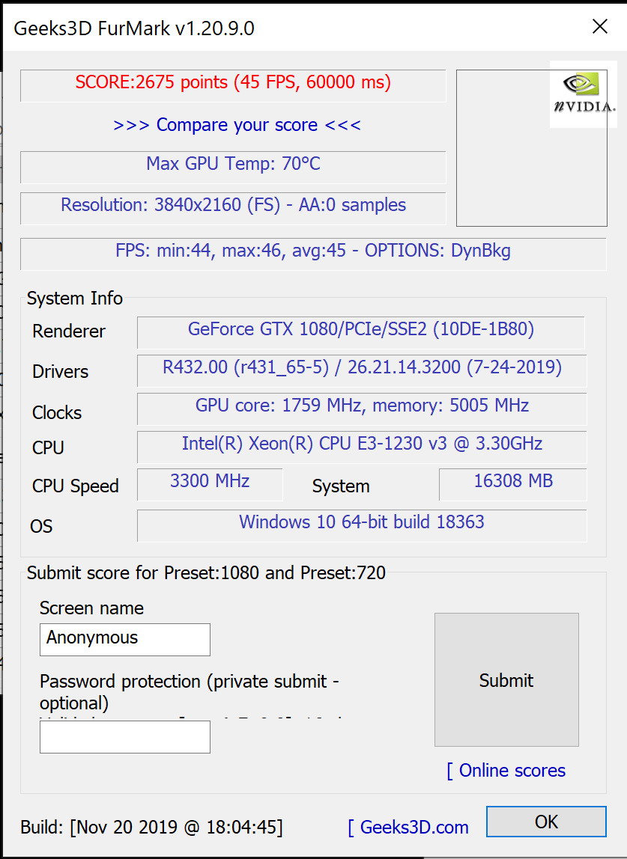
Task: Click the Windows 10 OS field
Action: [360, 522]
